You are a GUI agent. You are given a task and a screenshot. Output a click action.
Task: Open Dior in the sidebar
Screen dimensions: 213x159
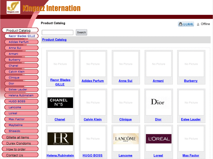[x=21, y=84]
